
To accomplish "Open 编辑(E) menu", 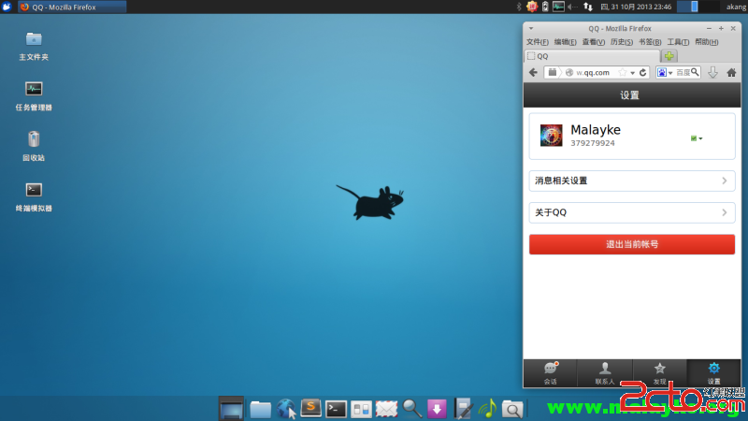I will (566, 42).
